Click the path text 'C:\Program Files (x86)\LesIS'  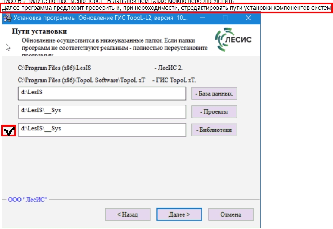pyautogui.click(x=54, y=68)
